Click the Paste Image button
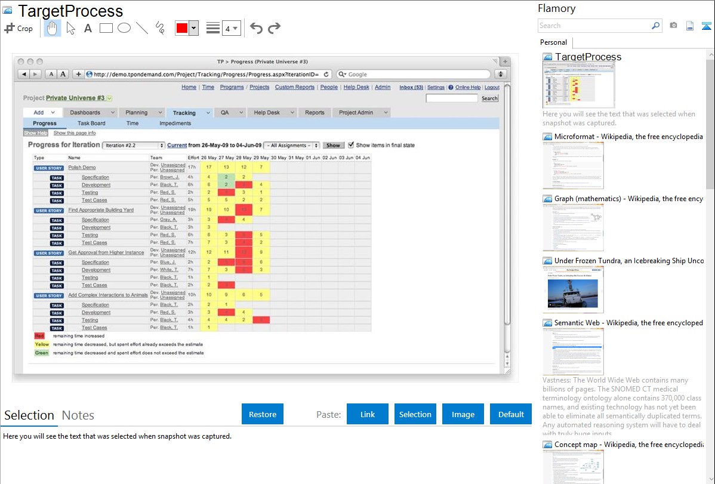Image resolution: width=715 pixels, height=484 pixels. (x=463, y=414)
